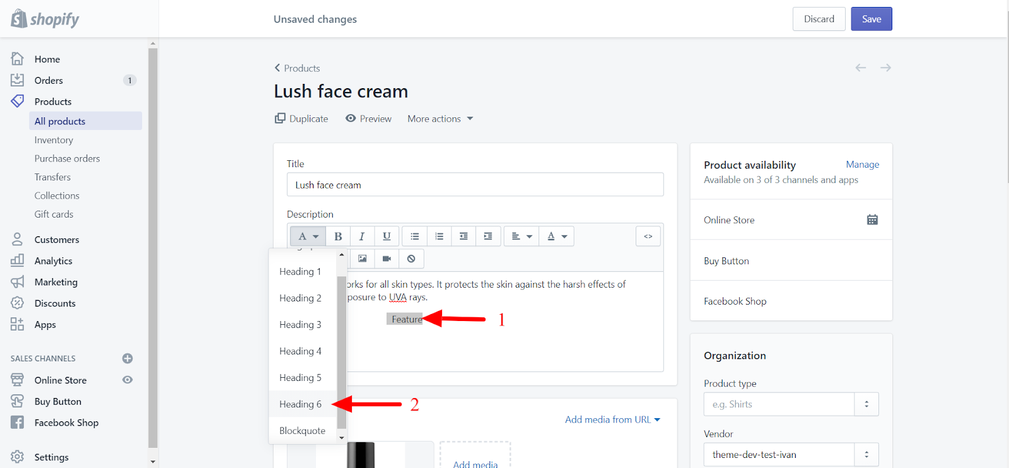Click the Customers person icon
Image resolution: width=1009 pixels, height=468 pixels.
(x=17, y=239)
